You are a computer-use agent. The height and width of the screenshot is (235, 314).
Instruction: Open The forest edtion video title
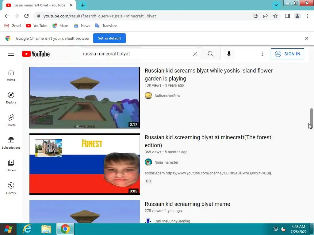208,141
